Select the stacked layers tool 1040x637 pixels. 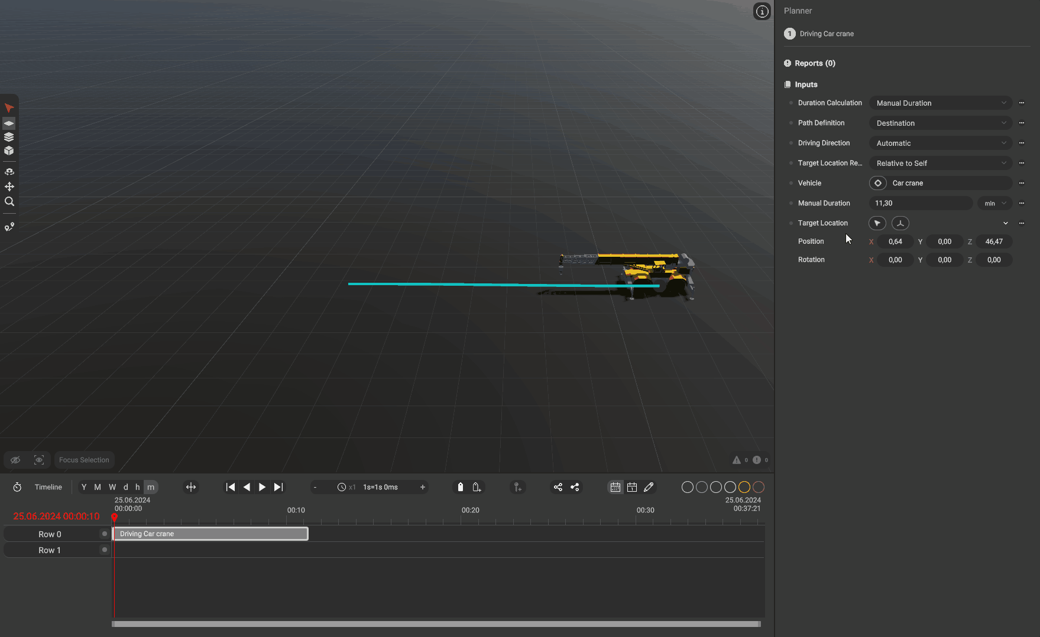pos(9,137)
